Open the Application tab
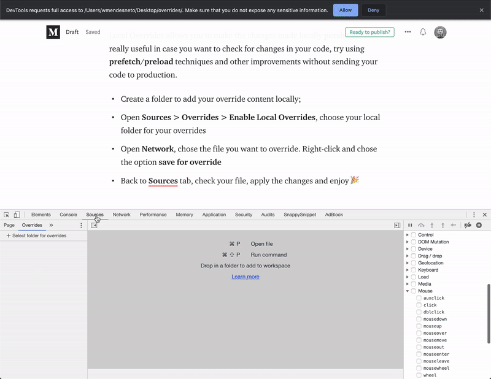Viewport: 491px width, 379px height. click(214, 215)
